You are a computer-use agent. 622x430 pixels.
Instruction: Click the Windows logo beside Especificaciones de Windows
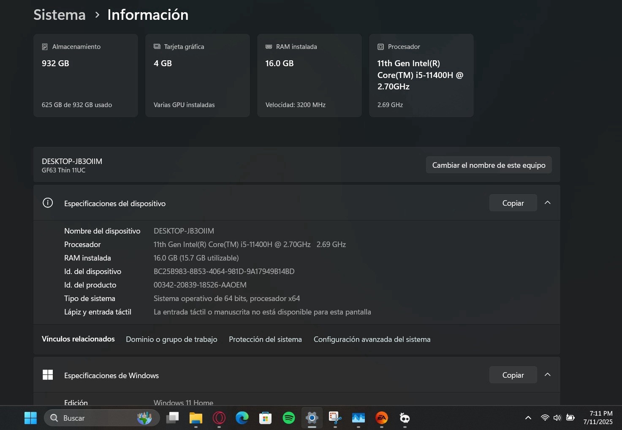(x=48, y=375)
